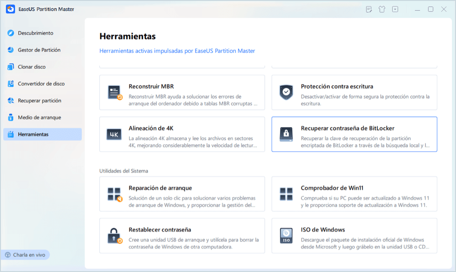
Task: Click the Descargue el paquete description text
Action: [x=365, y=243]
